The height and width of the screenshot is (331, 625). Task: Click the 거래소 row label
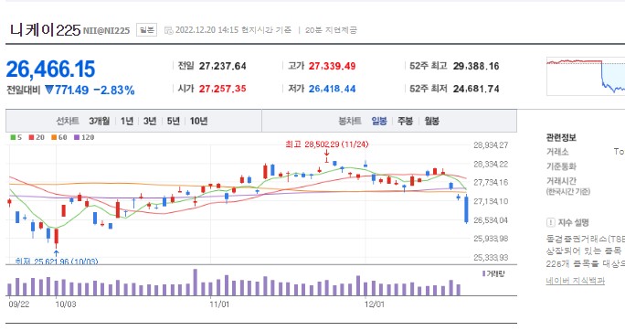click(557, 152)
